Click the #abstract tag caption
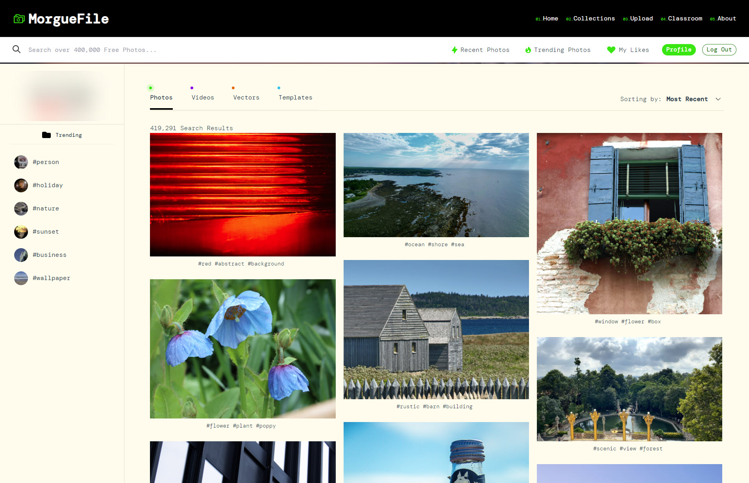Viewport: 749px width, 483px height. click(x=229, y=264)
